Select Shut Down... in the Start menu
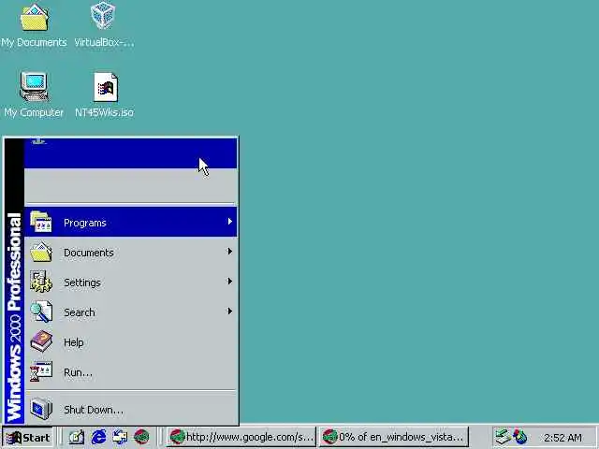 click(131, 409)
